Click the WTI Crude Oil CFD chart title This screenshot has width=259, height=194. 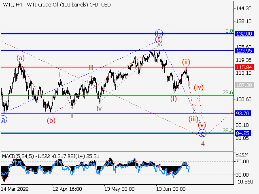point(57,5)
